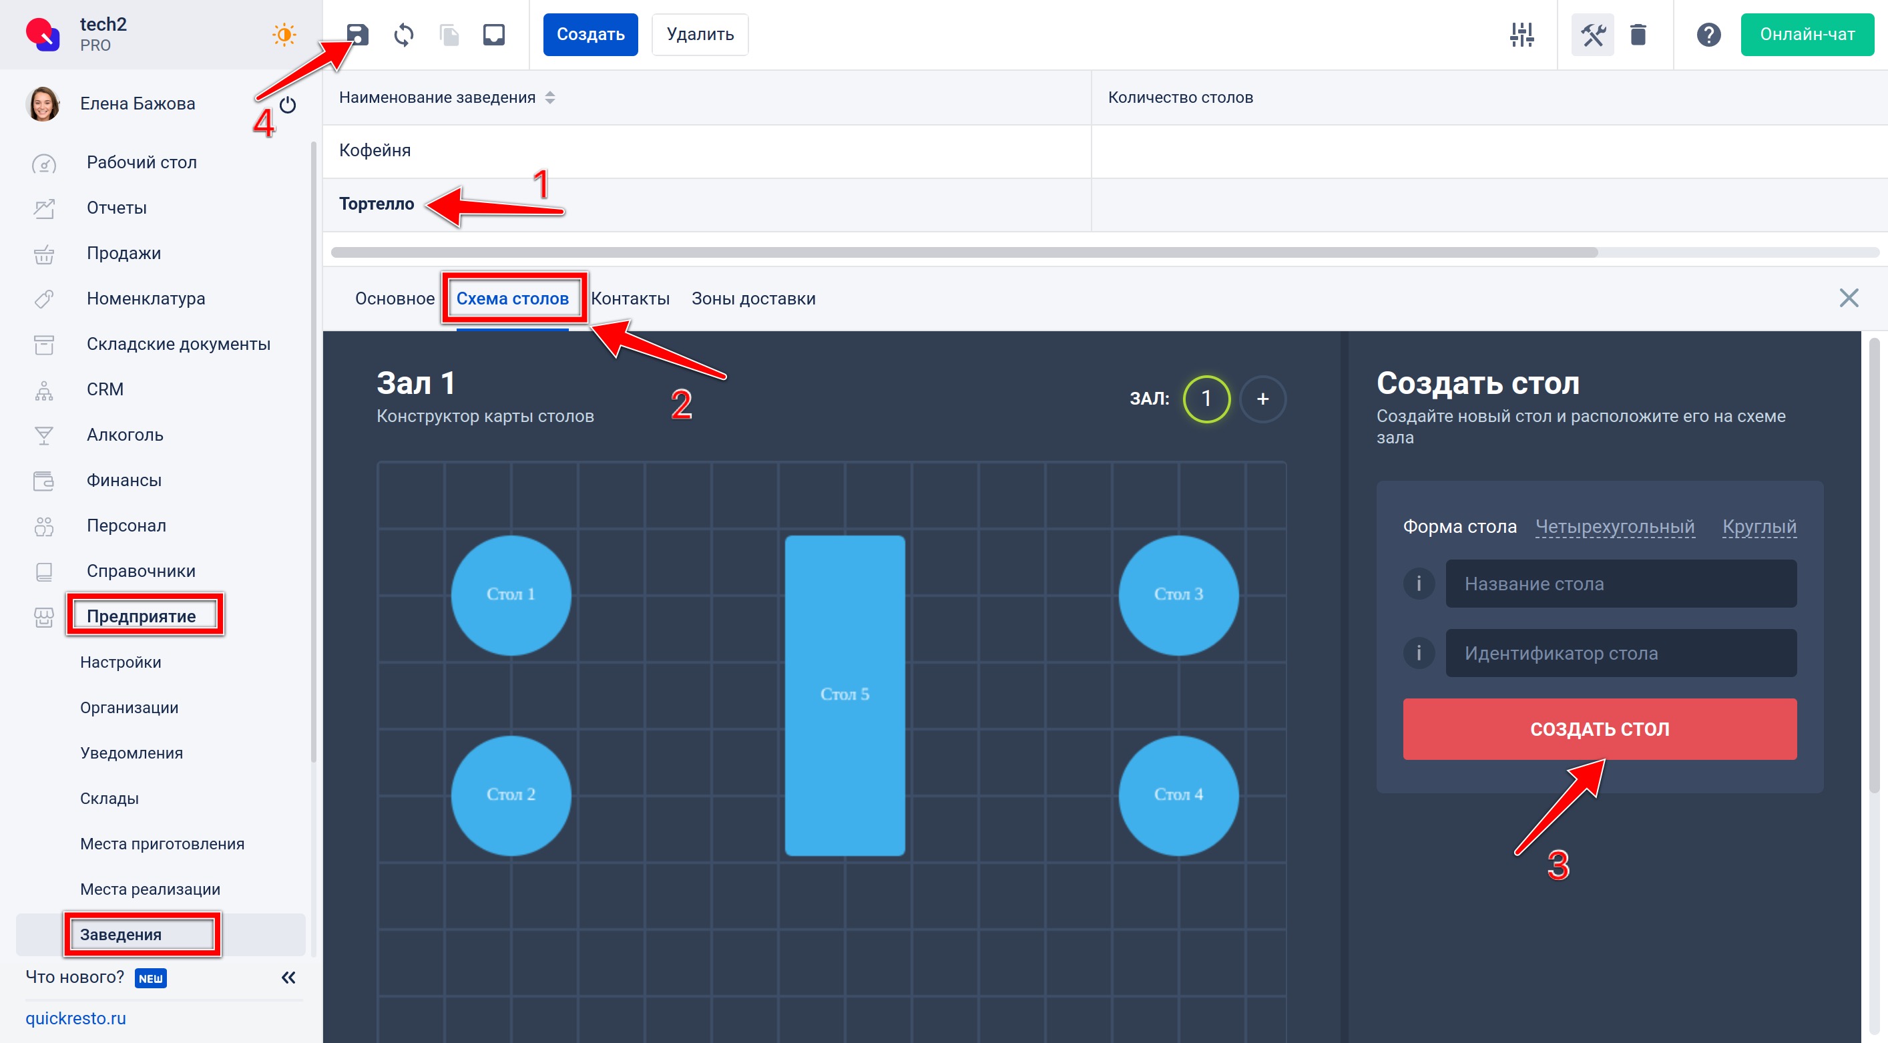
Task: Switch to the Зоны доставки tab
Action: pos(754,298)
